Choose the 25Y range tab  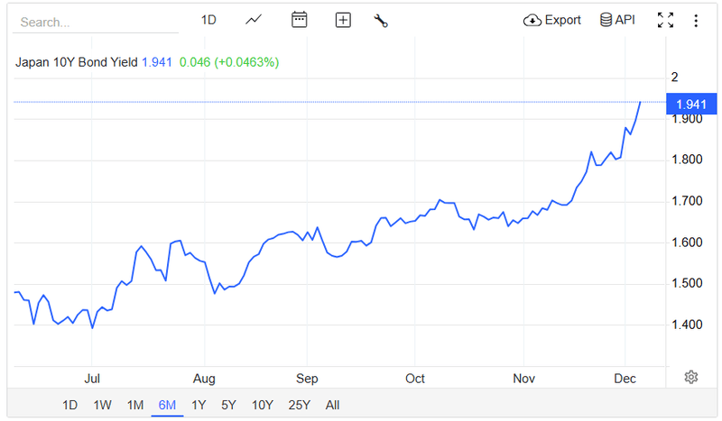coord(300,405)
